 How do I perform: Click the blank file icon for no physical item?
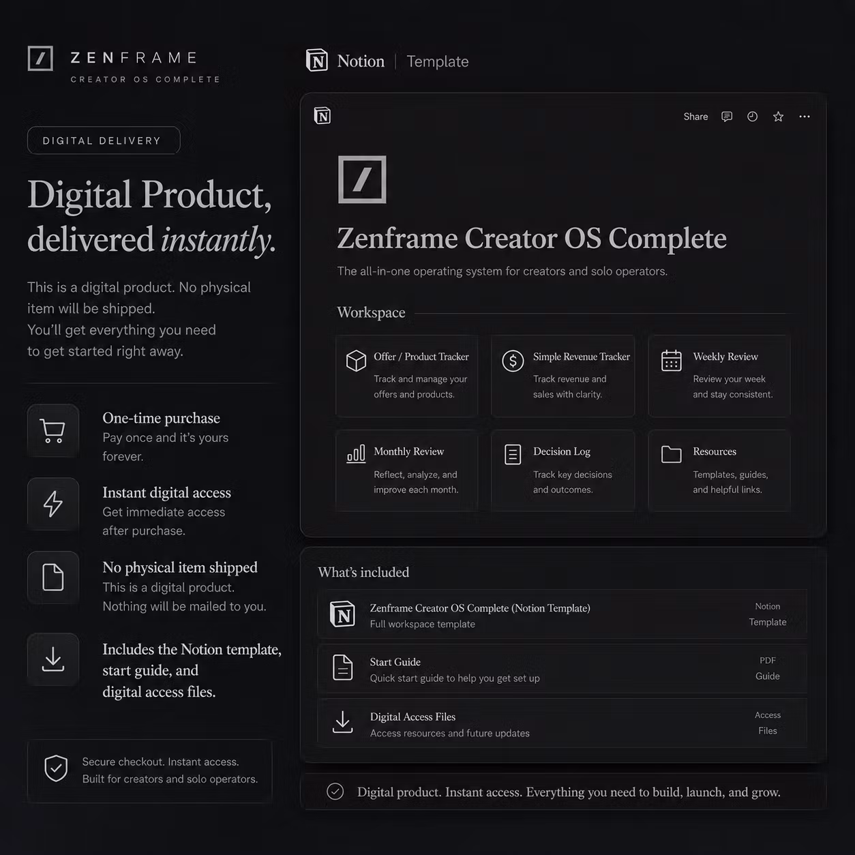53,577
